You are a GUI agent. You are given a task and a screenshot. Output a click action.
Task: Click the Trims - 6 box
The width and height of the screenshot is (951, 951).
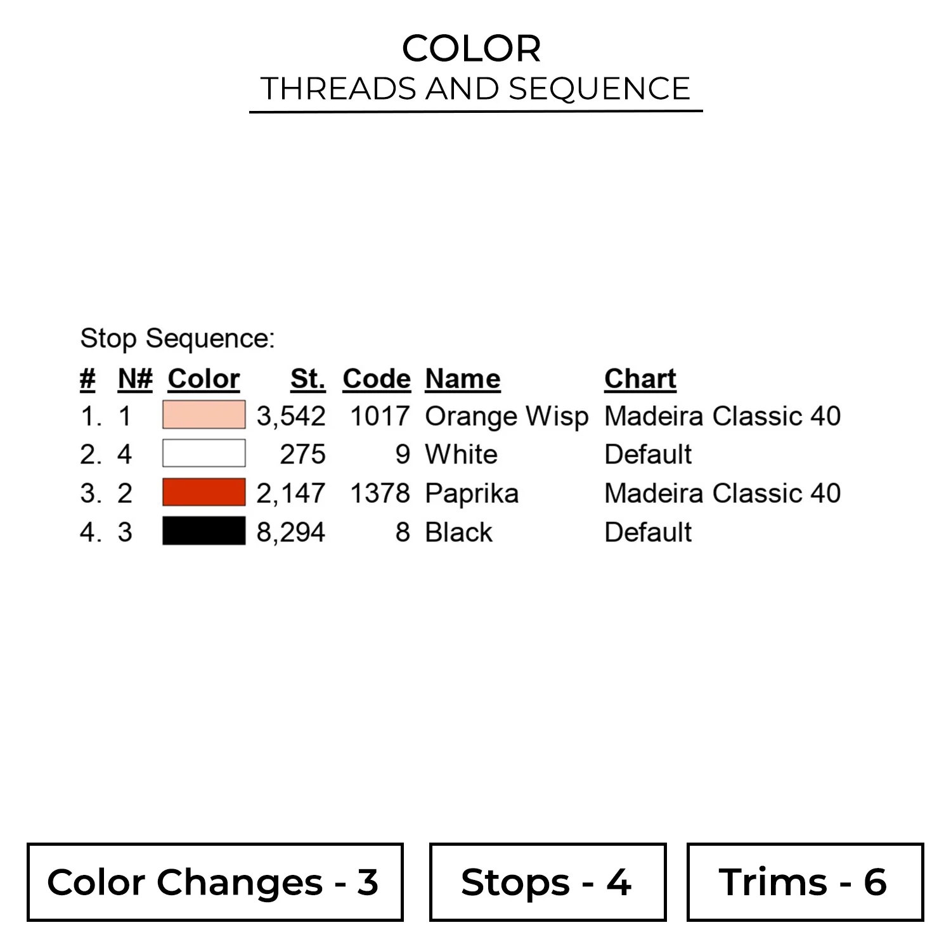[x=805, y=882]
